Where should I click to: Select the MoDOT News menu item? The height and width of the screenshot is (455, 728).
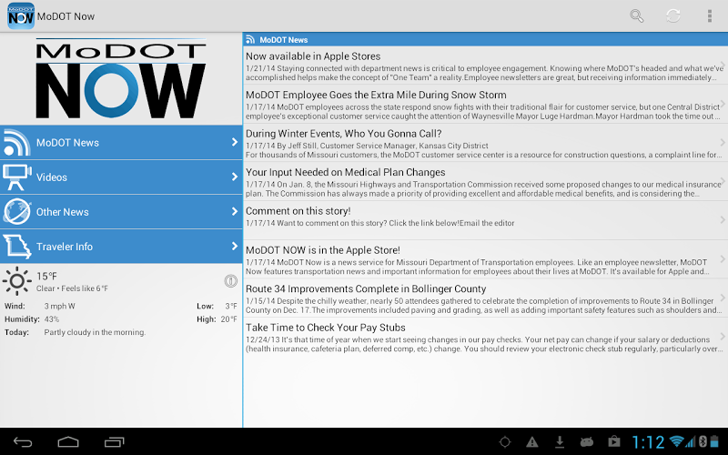pyautogui.click(x=121, y=143)
